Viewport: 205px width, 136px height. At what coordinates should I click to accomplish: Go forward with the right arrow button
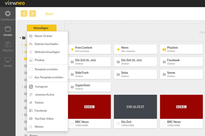33,14
